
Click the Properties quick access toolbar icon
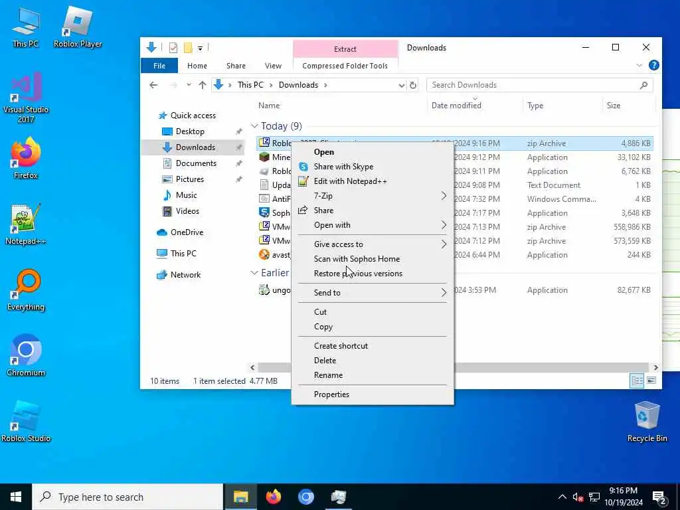(173, 48)
